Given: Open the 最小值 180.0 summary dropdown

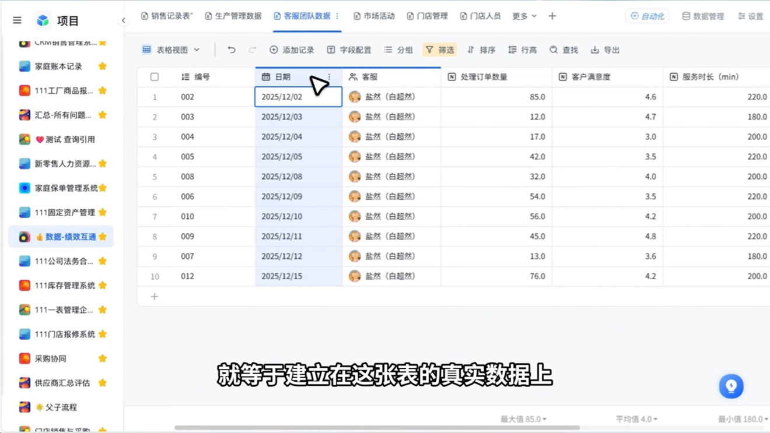Looking at the screenshot, I should (743, 419).
